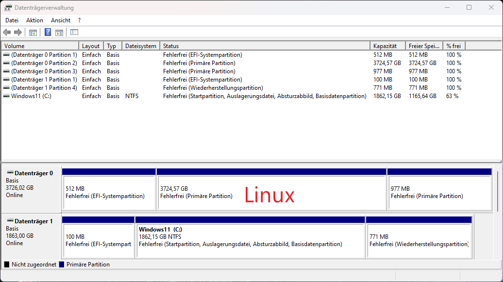Open the Ansicht menu

60,20
